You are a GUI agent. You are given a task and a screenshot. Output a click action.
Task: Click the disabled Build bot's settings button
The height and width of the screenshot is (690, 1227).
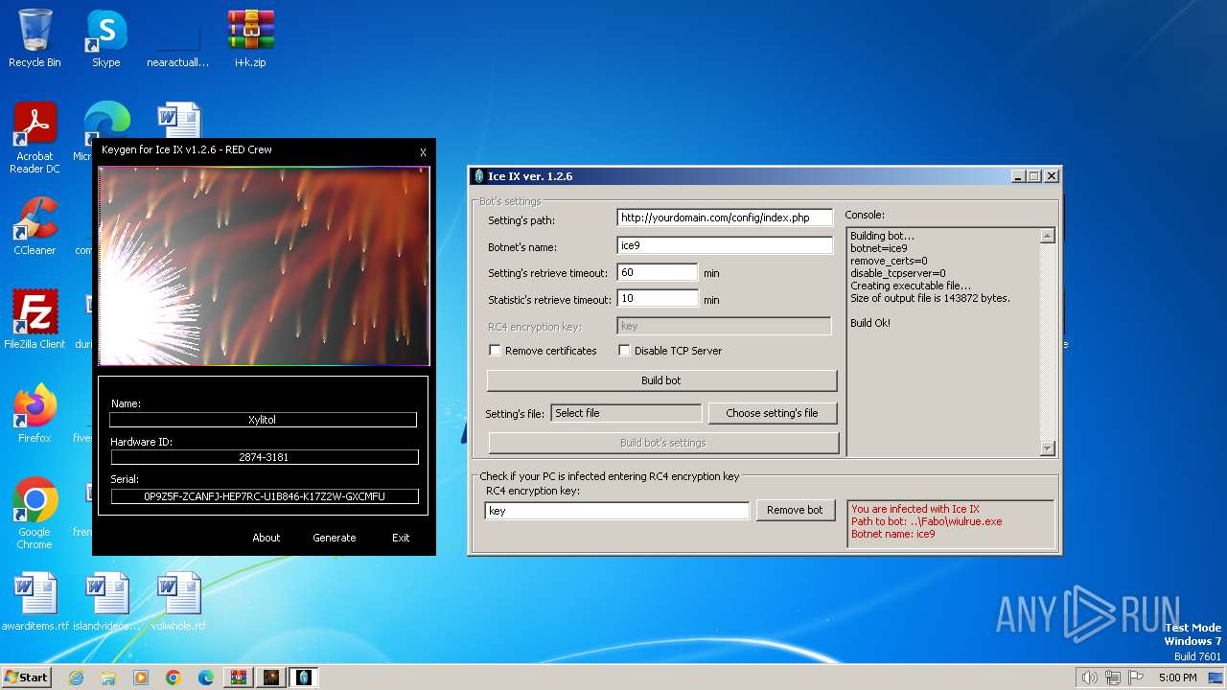tap(663, 443)
